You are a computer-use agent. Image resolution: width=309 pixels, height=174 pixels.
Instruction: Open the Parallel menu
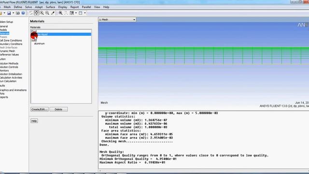(86, 7)
